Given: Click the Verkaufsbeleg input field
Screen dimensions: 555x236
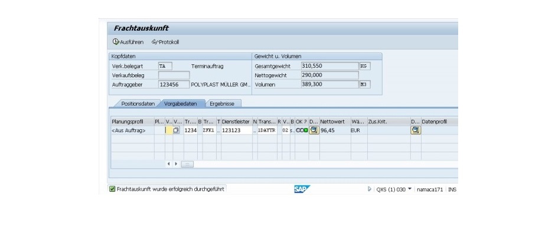Looking at the screenshot, I should tap(174, 76).
